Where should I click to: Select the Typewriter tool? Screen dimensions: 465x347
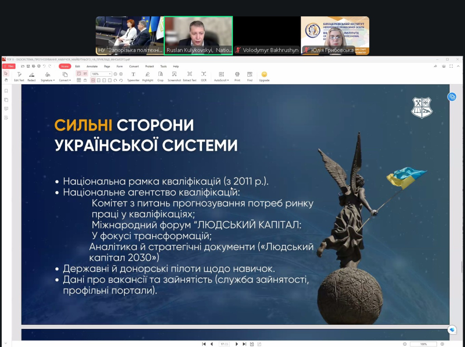(133, 75)
